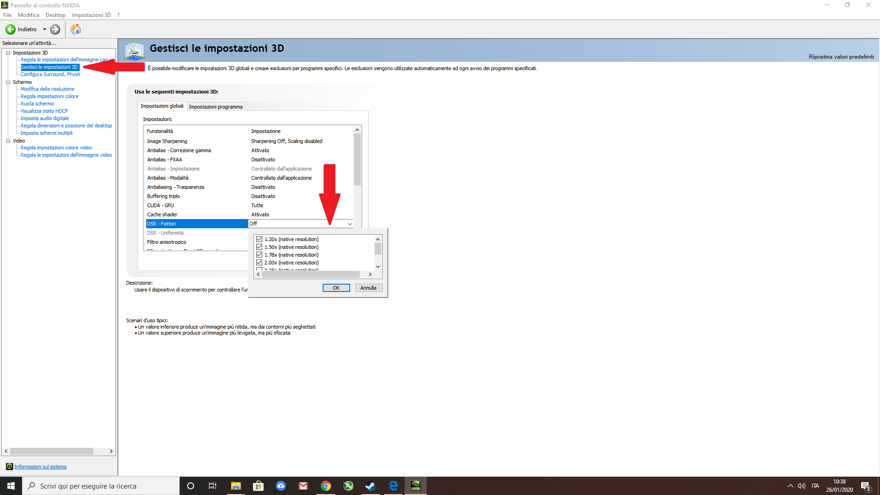Open the mail app on taskbar

coord(303,486)
